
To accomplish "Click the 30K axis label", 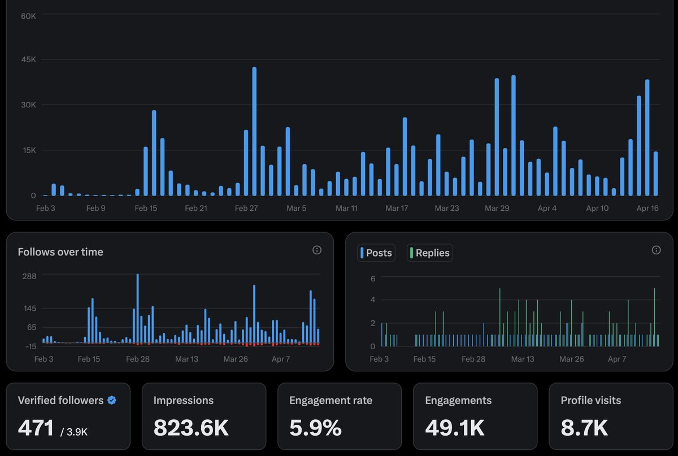I will point(28,105).
